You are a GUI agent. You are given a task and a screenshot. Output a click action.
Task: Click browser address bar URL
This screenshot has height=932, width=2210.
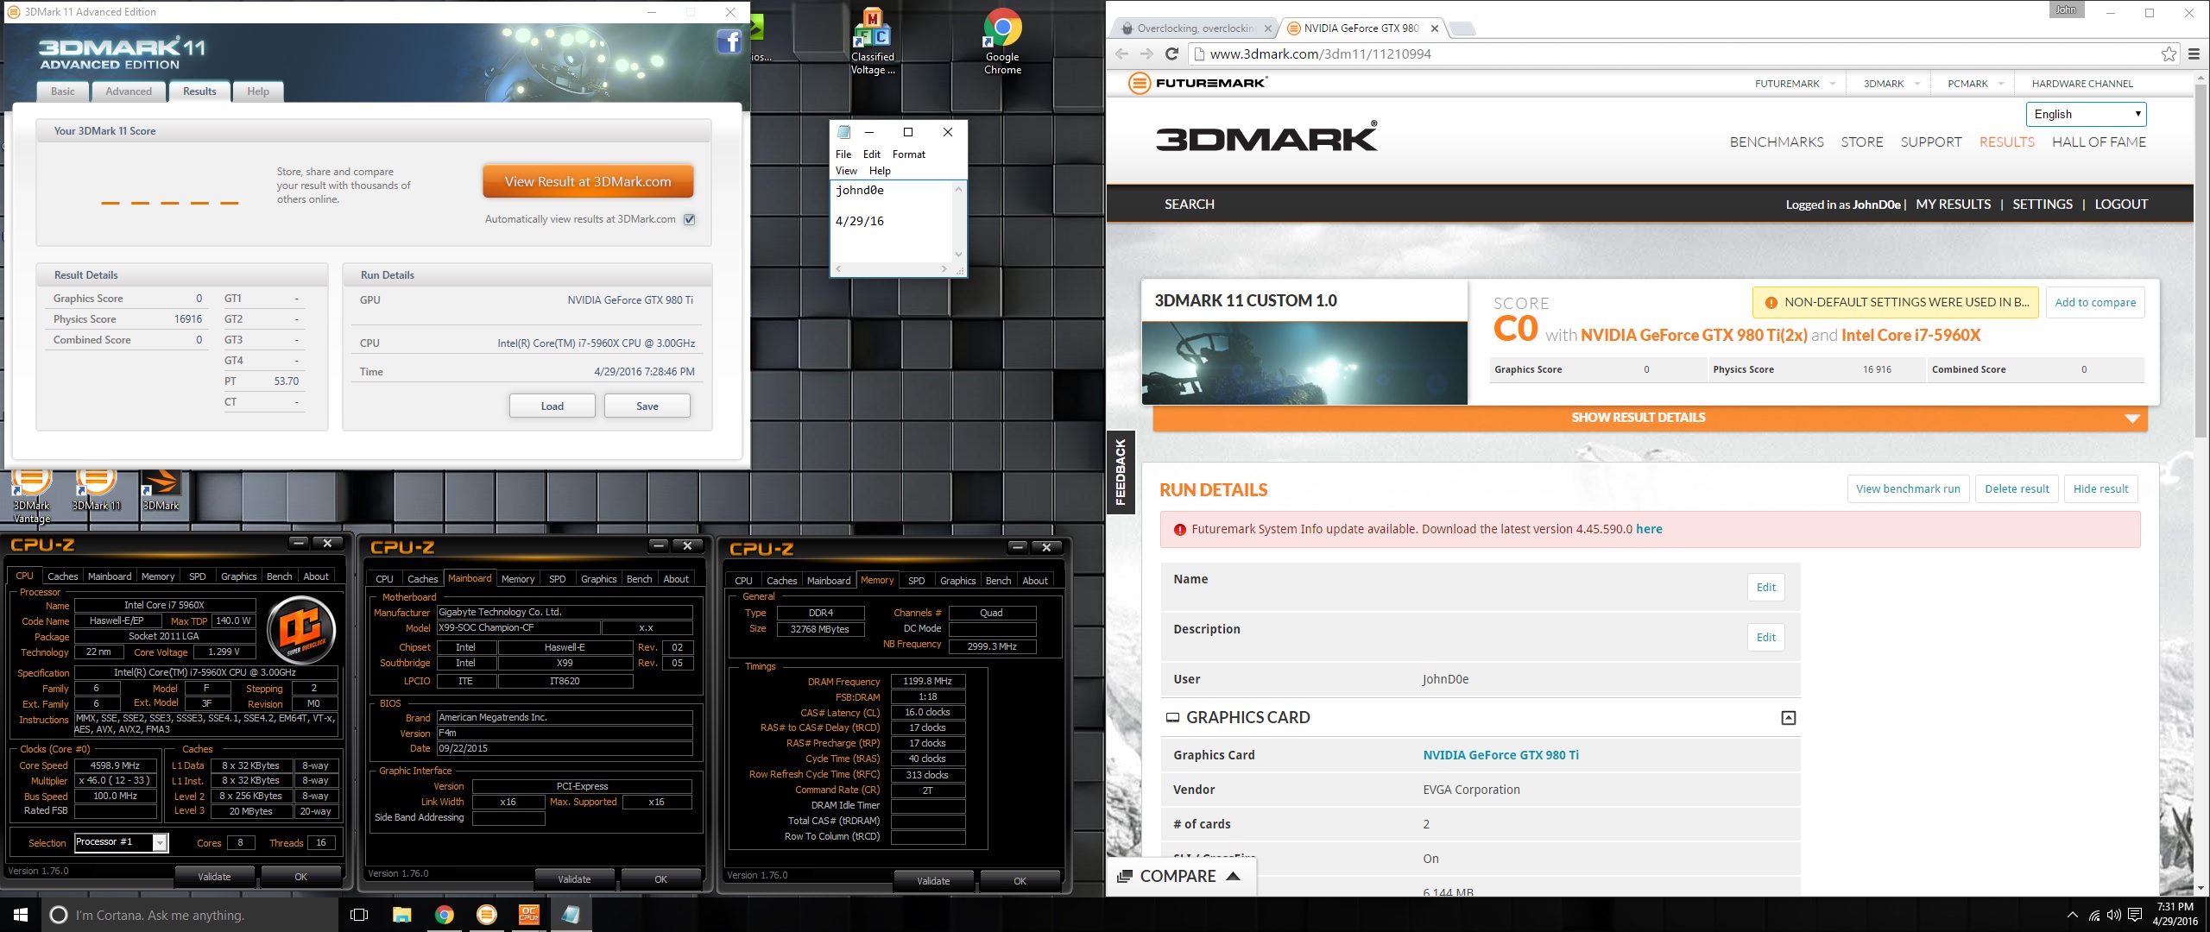pos(1320,54)
